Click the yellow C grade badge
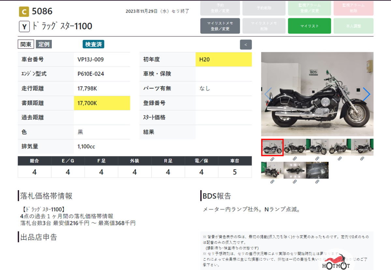391x270 pixels. click(x=23, y=12)
